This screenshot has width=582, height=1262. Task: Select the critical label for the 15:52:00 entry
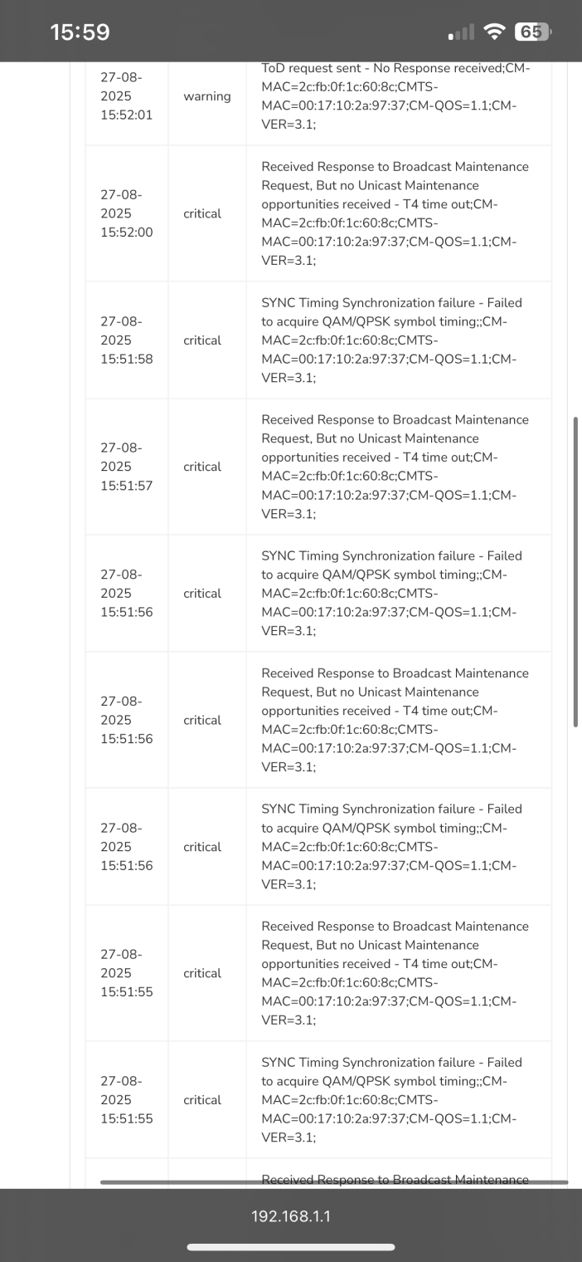point(202,213)
